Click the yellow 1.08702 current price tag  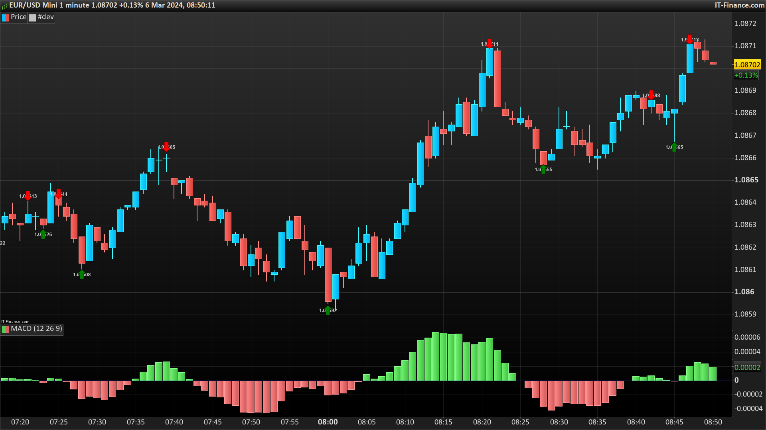pyautogui.click(x=747, y=65)
